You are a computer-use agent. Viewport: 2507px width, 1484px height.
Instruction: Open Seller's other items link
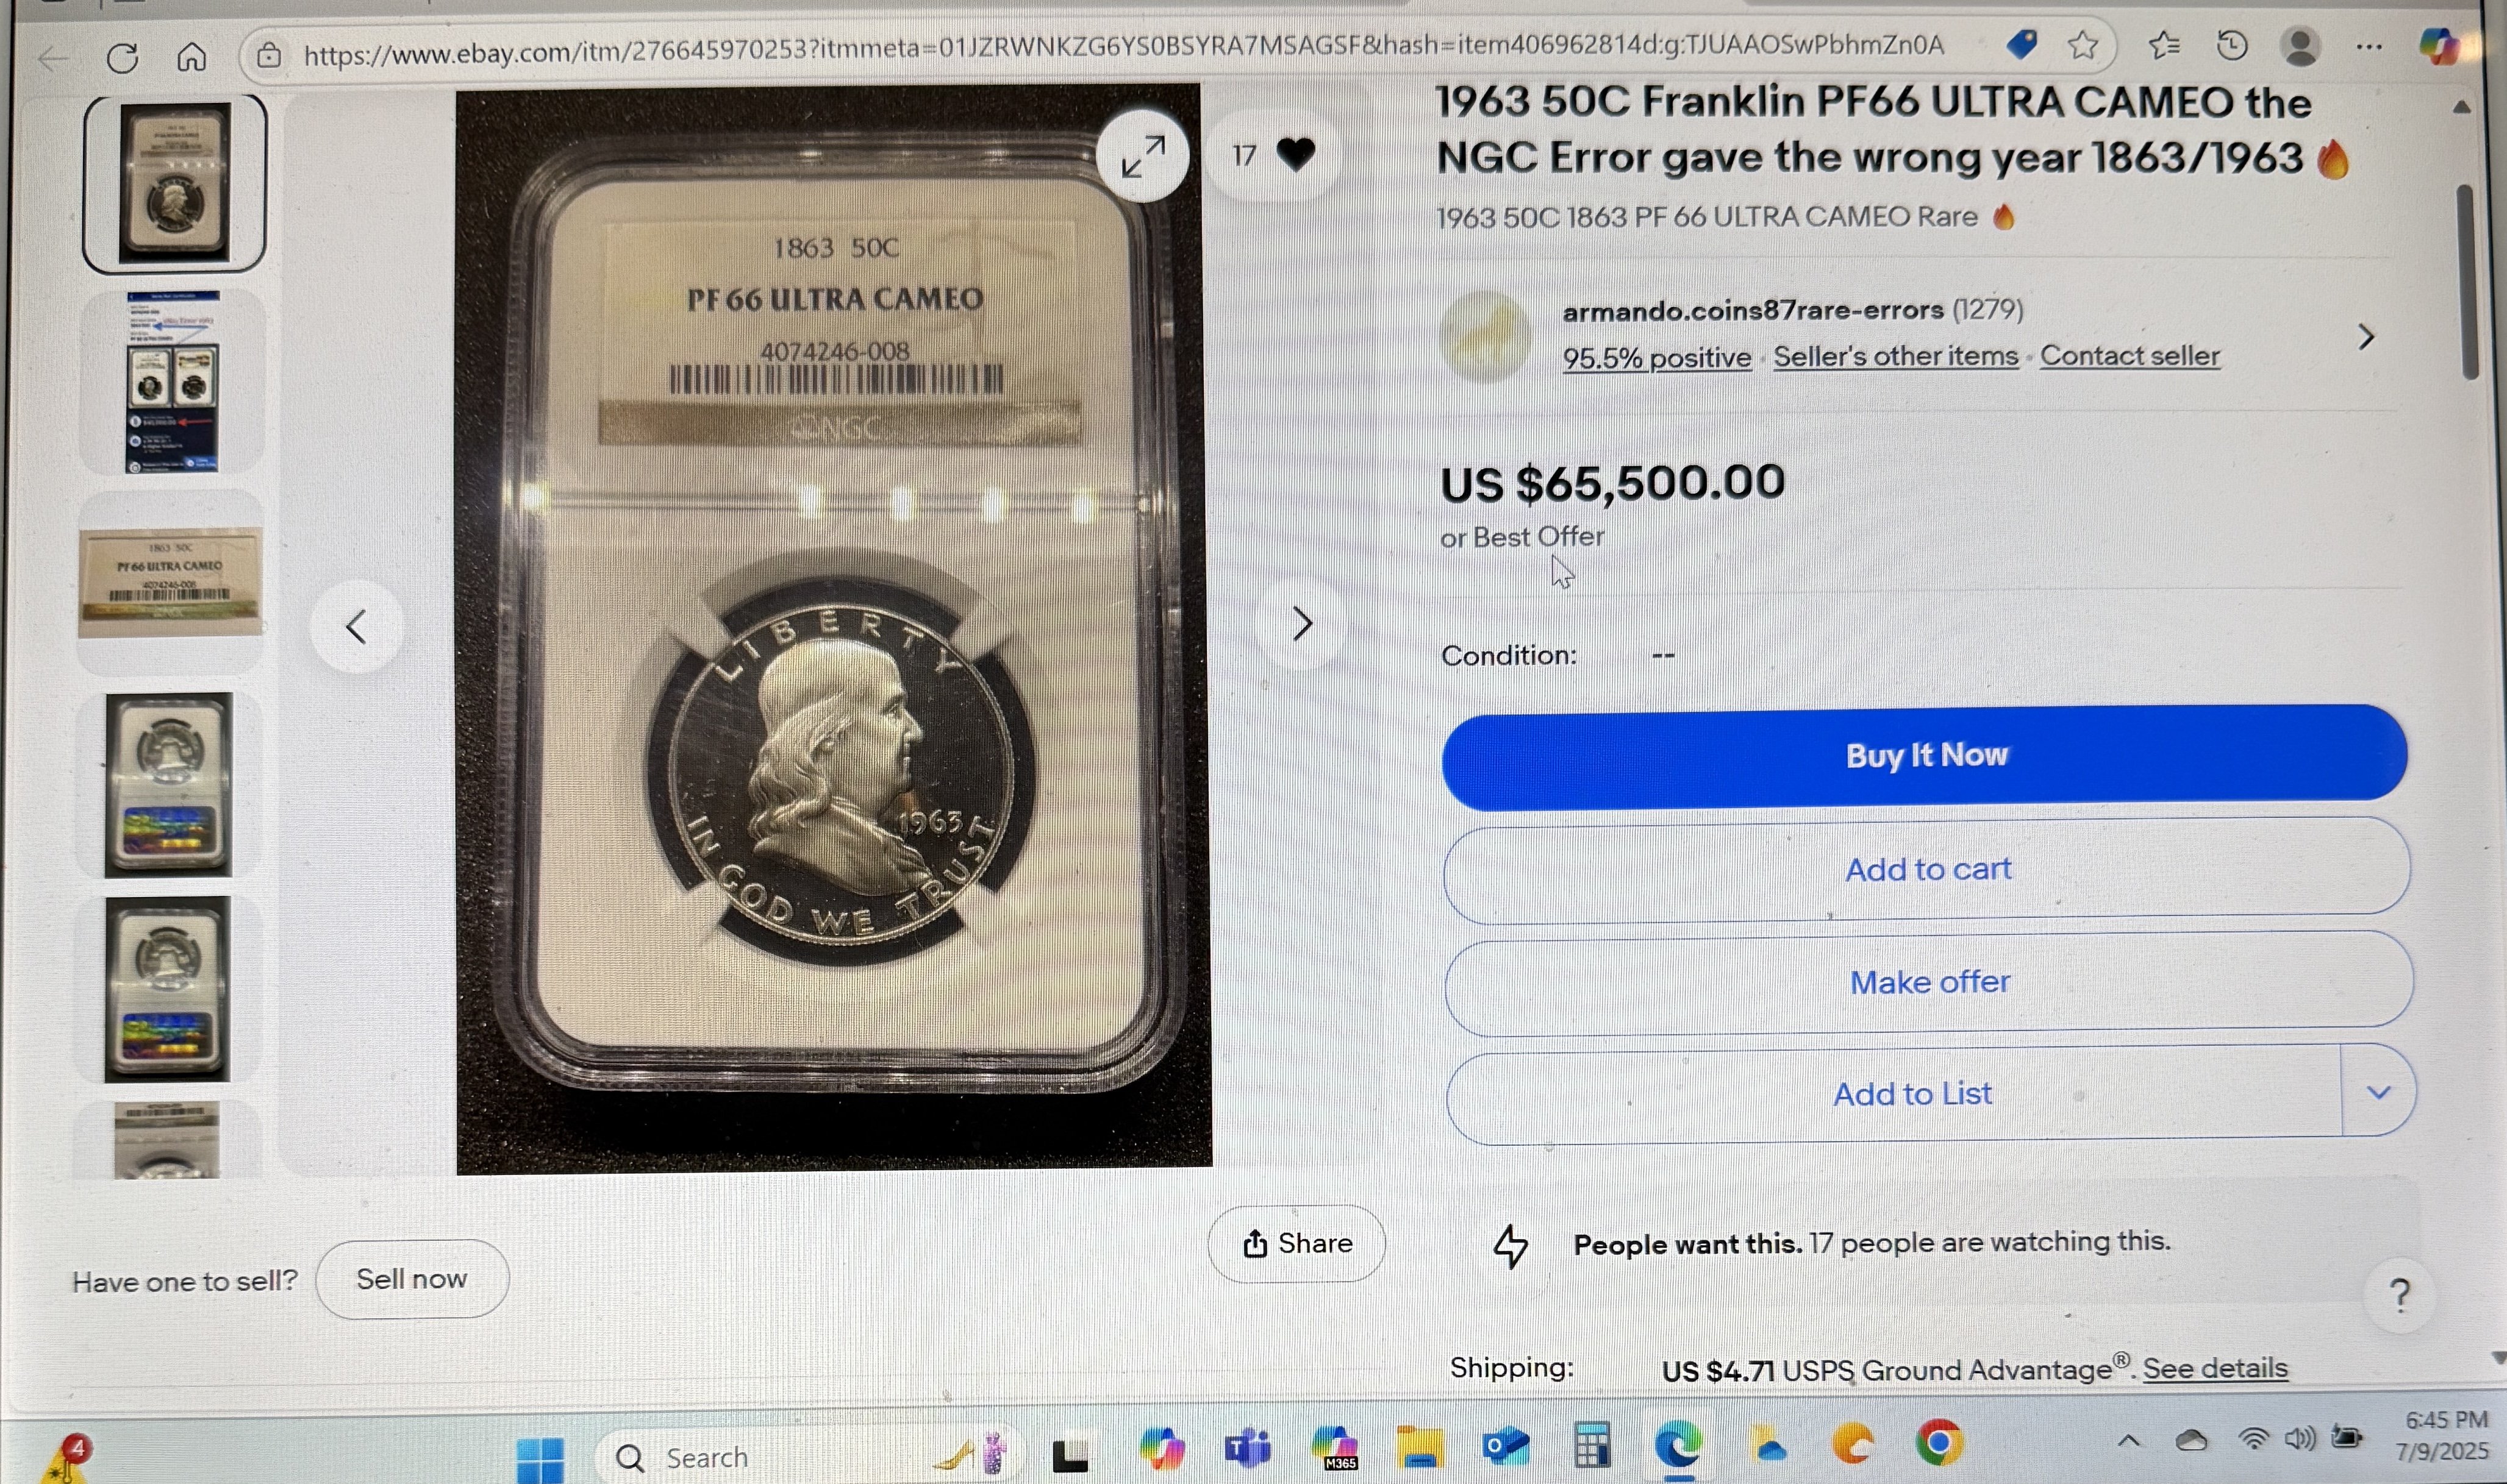pyautogui.click(x=1896, y=356)
